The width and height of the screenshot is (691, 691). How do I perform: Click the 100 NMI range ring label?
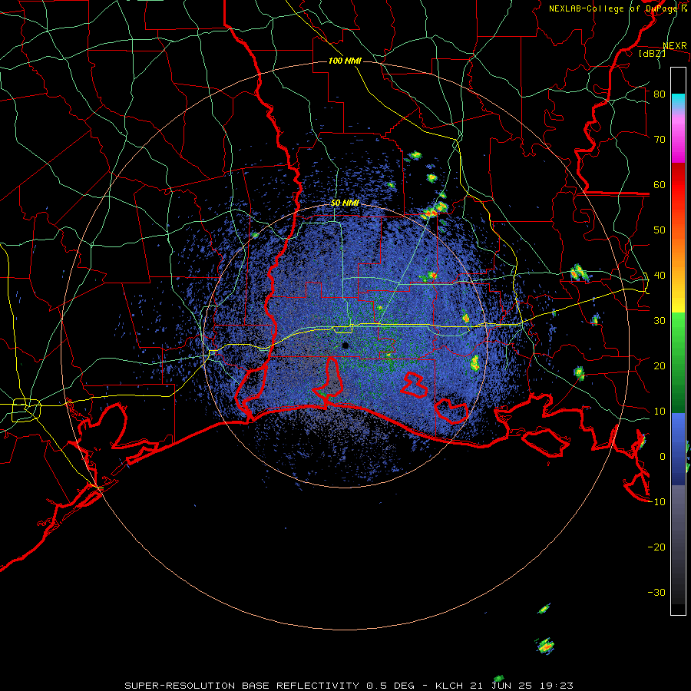[x=345, y=61]
